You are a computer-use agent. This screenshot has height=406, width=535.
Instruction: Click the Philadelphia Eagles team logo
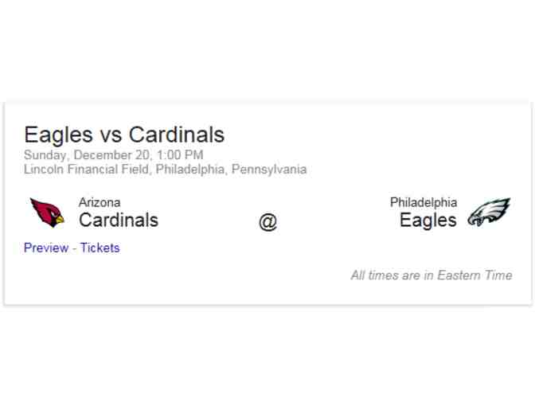tap(489, 213)
